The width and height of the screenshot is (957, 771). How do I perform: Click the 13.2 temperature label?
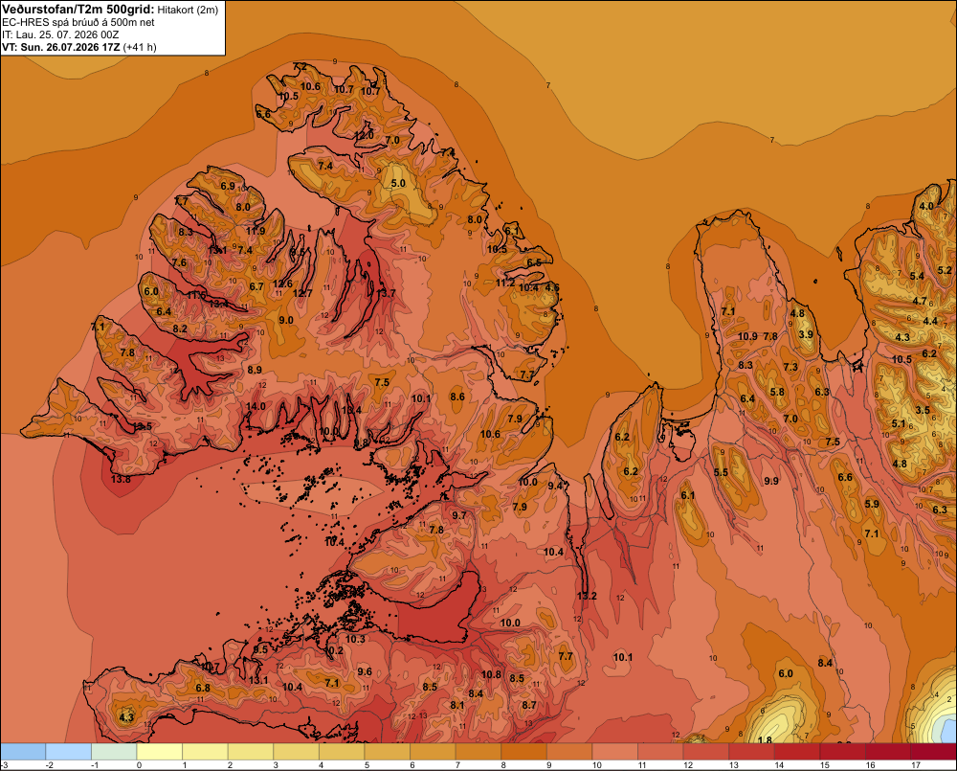[587, 596]
